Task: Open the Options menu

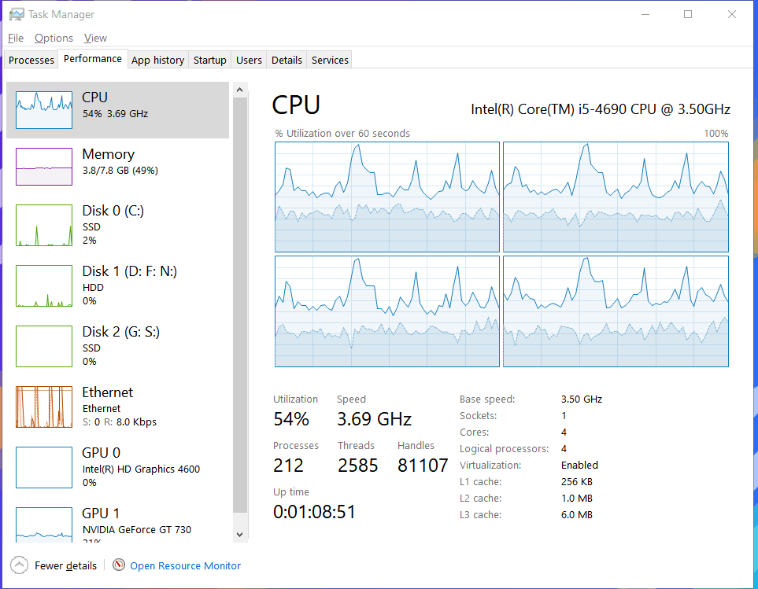Action: point(54,38)
